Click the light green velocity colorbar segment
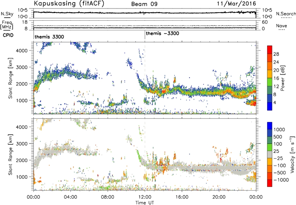The image size is (296, 205). click(x=270, y=147)
